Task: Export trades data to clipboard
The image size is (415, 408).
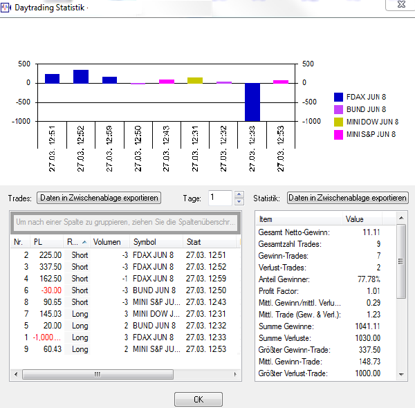Action: coord(99,198)
